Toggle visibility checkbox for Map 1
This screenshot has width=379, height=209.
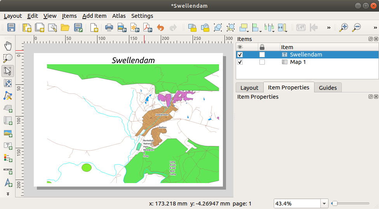click(240, 62)
